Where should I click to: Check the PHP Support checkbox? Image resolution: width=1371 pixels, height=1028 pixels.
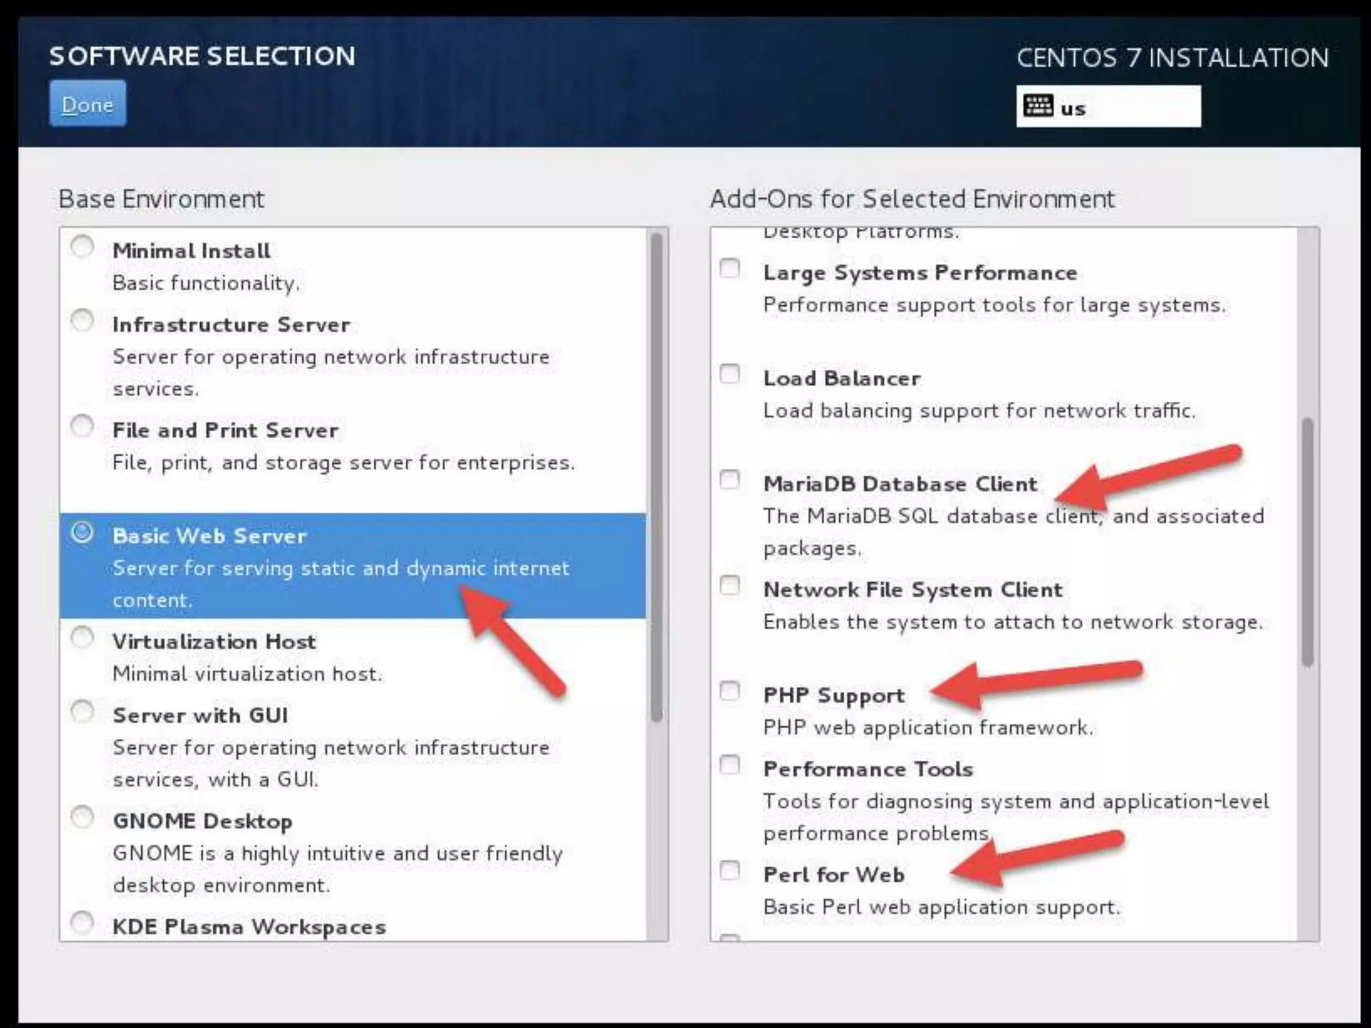730,691
